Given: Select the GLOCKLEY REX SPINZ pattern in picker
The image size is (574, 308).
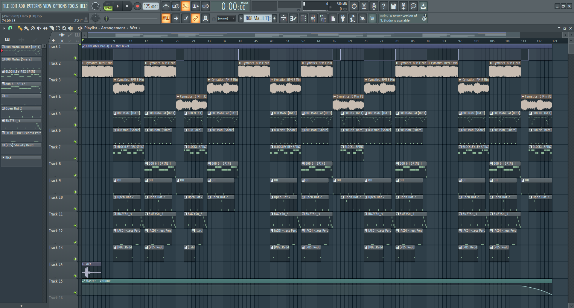Looking at the screenshot, I should coord(21,72).
